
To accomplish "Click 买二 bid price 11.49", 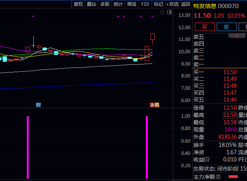I will pos(230,79).
